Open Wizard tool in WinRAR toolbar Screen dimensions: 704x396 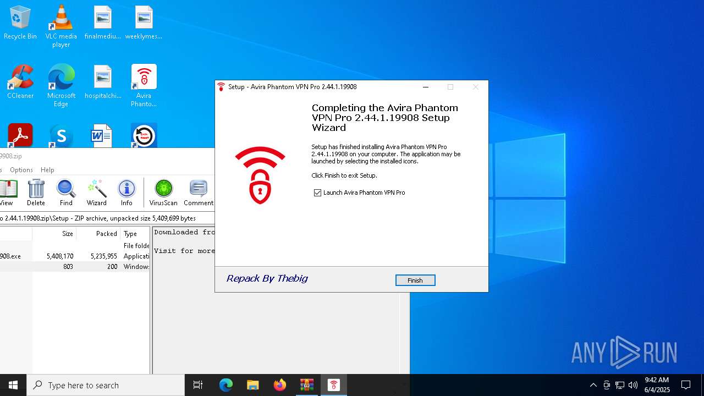(x=96, y=193)
